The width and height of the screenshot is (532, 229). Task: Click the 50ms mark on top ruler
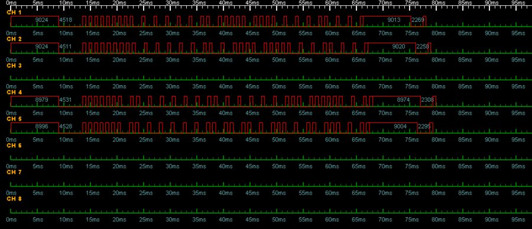tap(278, 3)
